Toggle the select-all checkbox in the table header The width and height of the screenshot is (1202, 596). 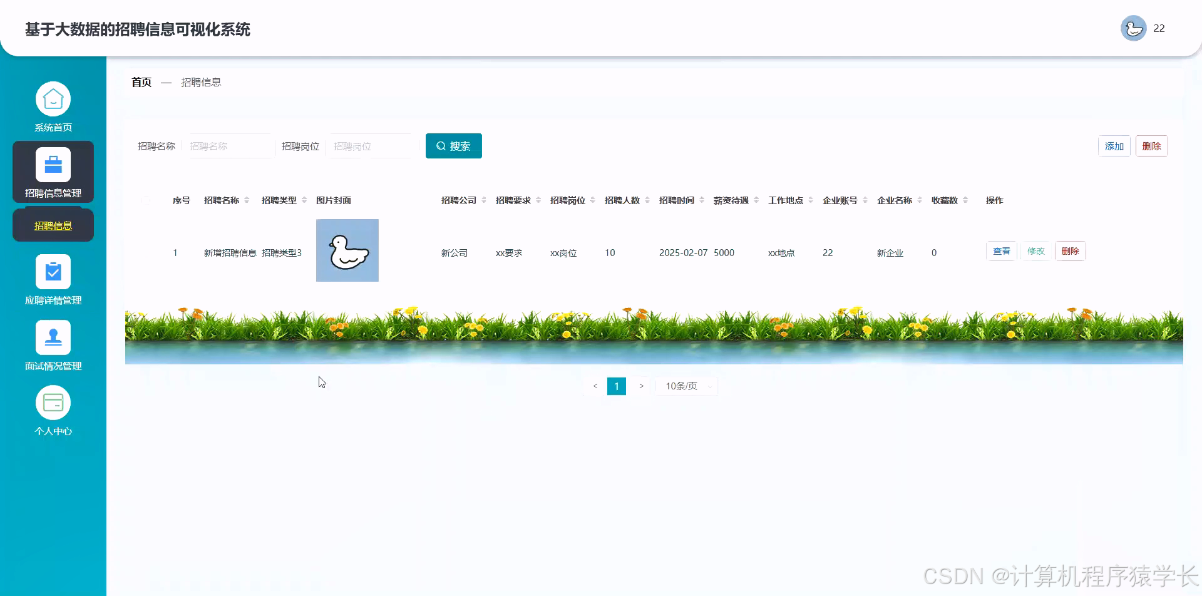click(x=146, y=200)
